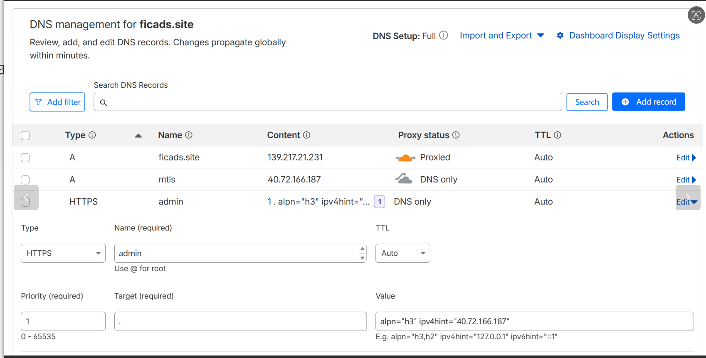
Task: Click the translate icon in top corner
Action: [x=696, y=15]
